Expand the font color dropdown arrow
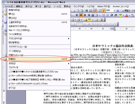This screenshot has width=135, height=104. point(129,15)
